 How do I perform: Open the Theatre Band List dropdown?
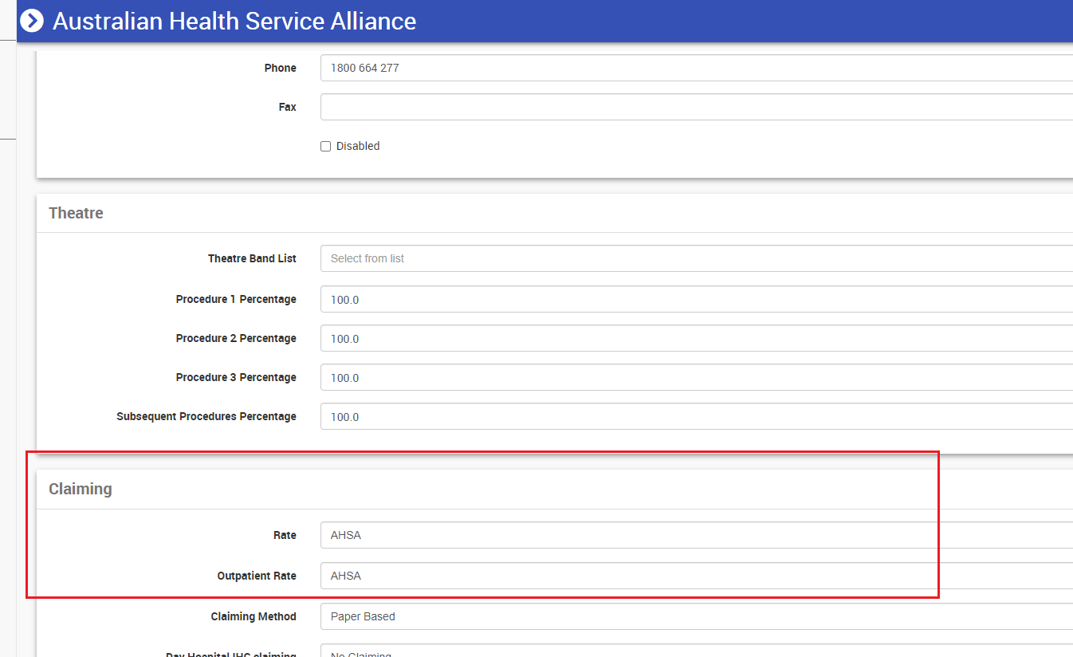[697, 258]
